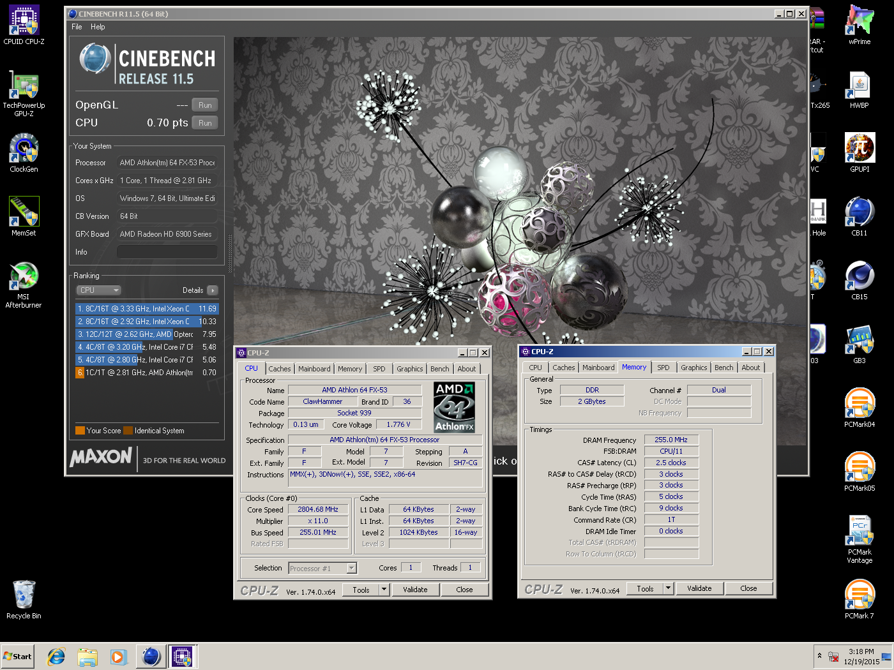Open About tab in left CPU-Z

tap(466, 369)
